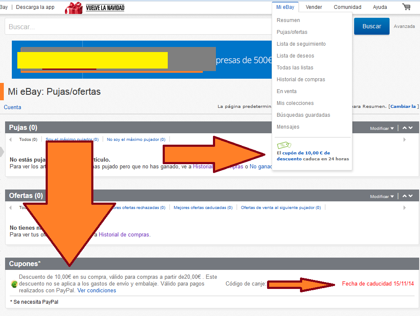The width and height of the screenshot is (420, 316).
Task: Select Todas las listas menu entry
Action: (x=295, y=67)
